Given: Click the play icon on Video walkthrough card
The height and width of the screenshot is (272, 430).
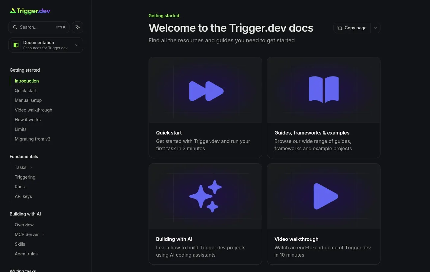Looking at the screenshot, I should click(326, 196).
